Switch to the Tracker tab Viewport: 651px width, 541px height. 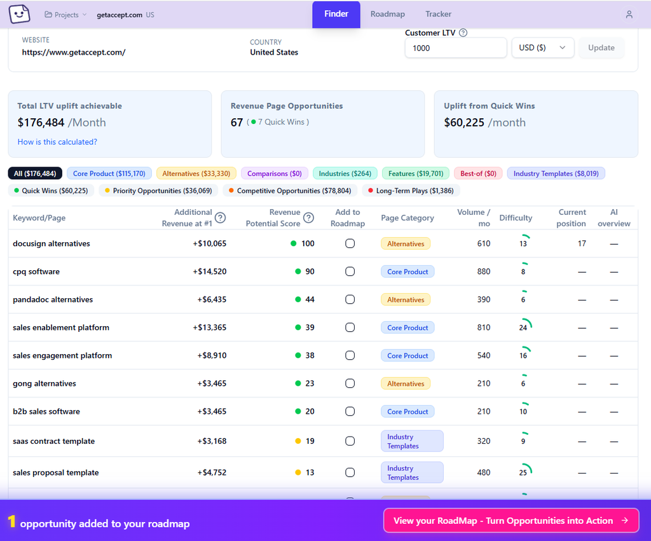[x=438, y=14]
